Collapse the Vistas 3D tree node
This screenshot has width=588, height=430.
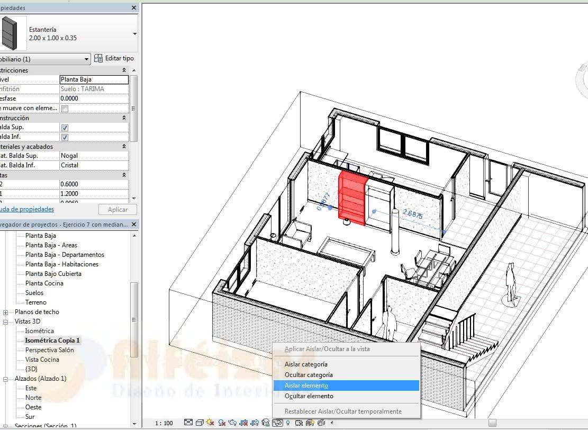[x=6, y=322]
